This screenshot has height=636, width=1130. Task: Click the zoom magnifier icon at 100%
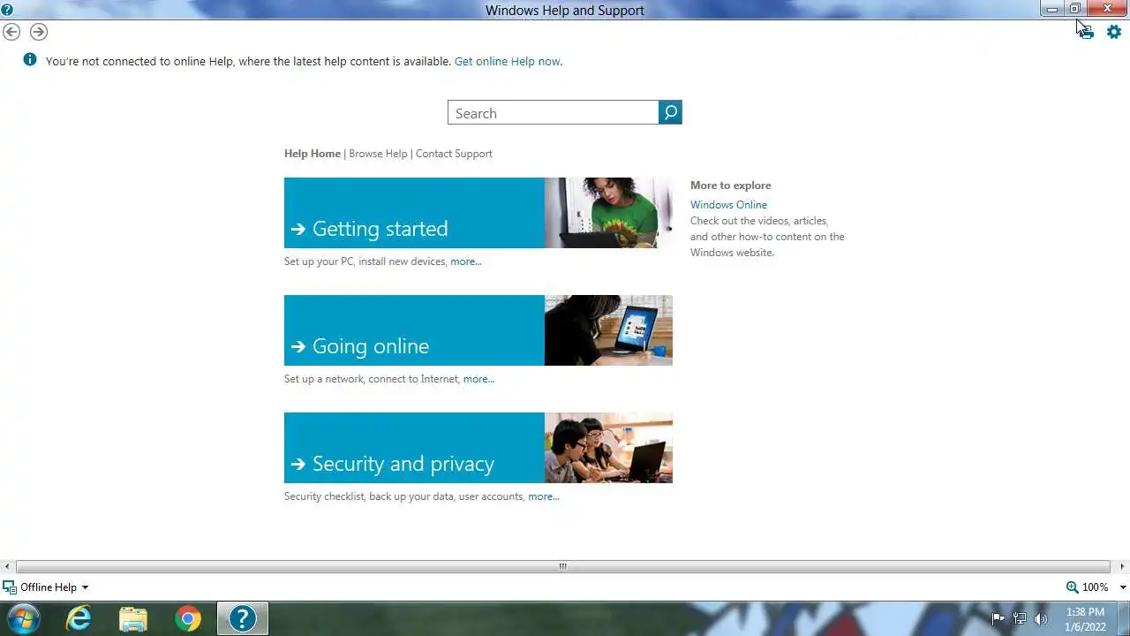click(x=1073, y=587)
